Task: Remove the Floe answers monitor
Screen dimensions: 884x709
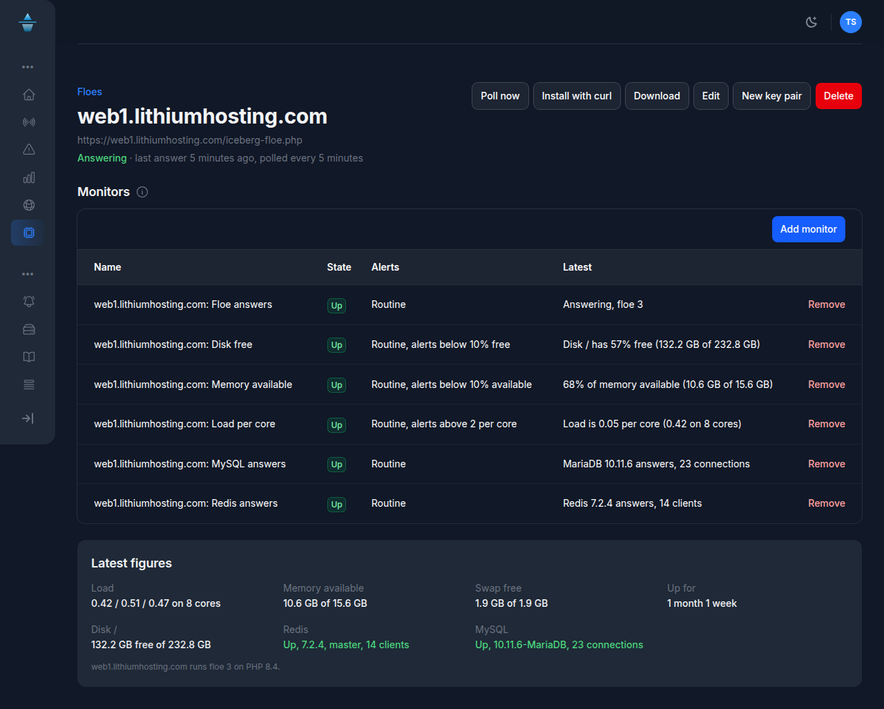Action: (x=827, y=304)
